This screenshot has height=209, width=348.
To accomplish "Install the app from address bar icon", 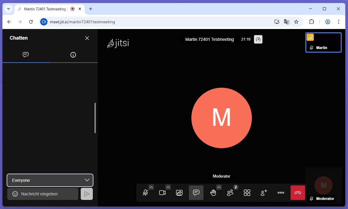I will [x=277, y=22].
